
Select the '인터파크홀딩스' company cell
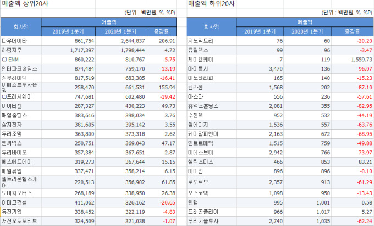coord(21,69)
